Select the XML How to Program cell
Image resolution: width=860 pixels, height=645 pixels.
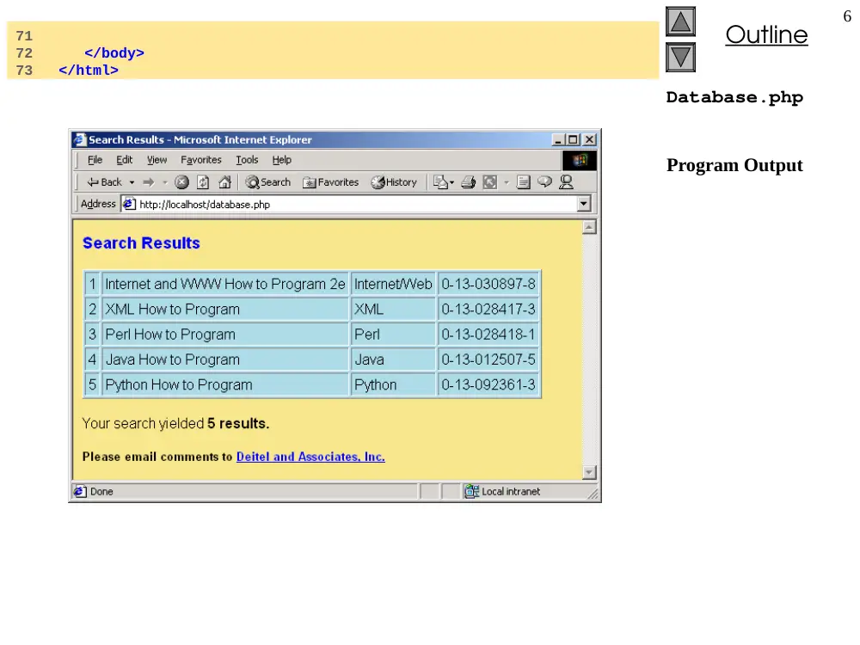click(224, 310)
